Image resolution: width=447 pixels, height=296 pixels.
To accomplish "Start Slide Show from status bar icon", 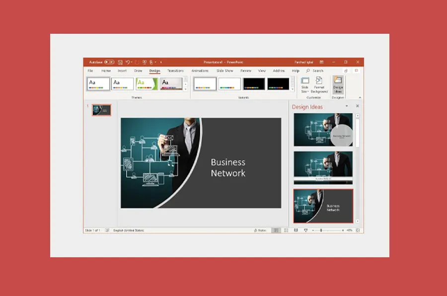I will [305, 230].
